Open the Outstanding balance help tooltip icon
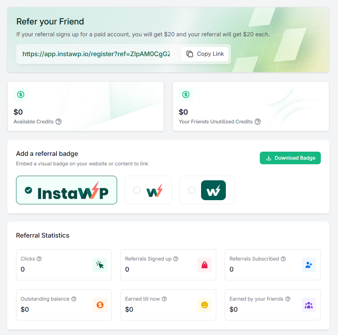Image resolution: width=338 pixels, height=335 pixels. click(x=74, y=299)
